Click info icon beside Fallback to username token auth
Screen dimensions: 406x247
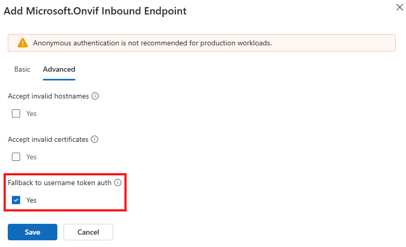pyautogui.click(x=118, y=183)
